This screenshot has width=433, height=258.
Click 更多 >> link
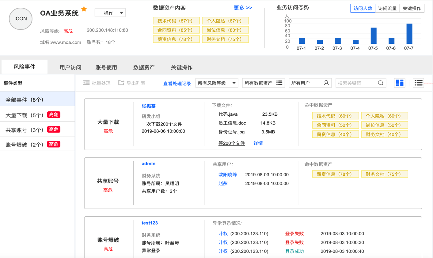click(x=243, y=8)
